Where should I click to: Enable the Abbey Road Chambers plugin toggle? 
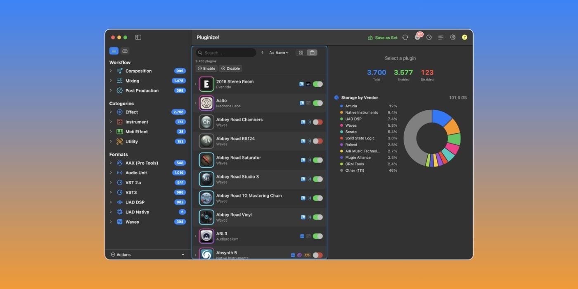click(x=317, y=122)
